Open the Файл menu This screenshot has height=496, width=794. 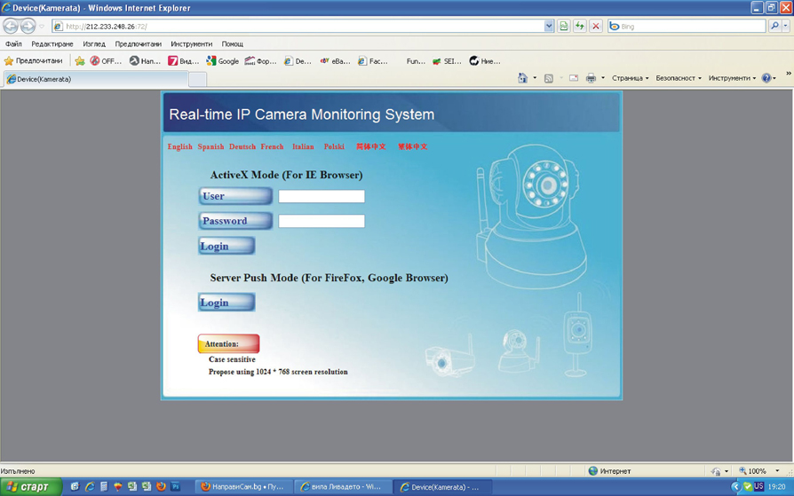[13, 43]
